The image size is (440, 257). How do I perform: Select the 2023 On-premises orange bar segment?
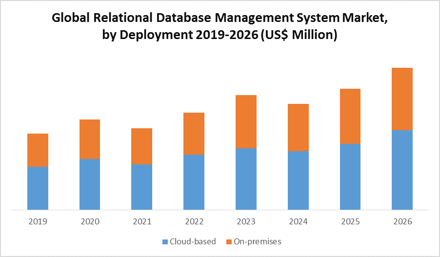246,122
